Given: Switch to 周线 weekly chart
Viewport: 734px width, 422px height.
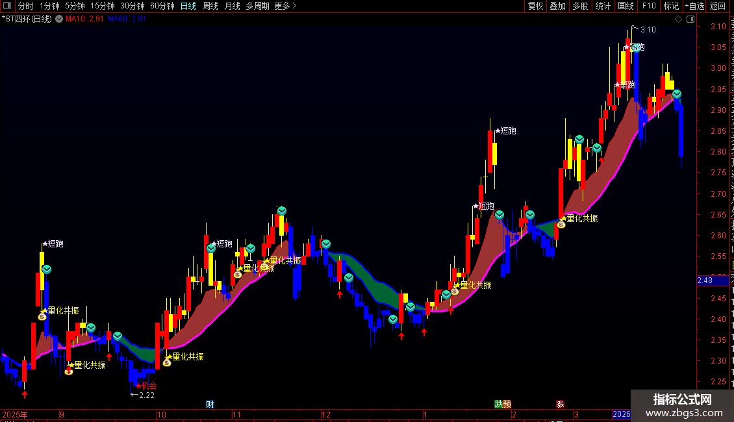Looking at the screenshot, I should click(x=210, y=6).
